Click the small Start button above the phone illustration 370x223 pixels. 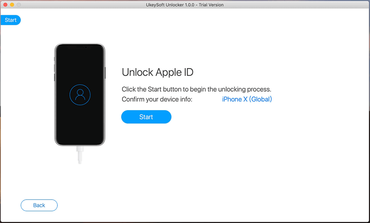[11, 20]
